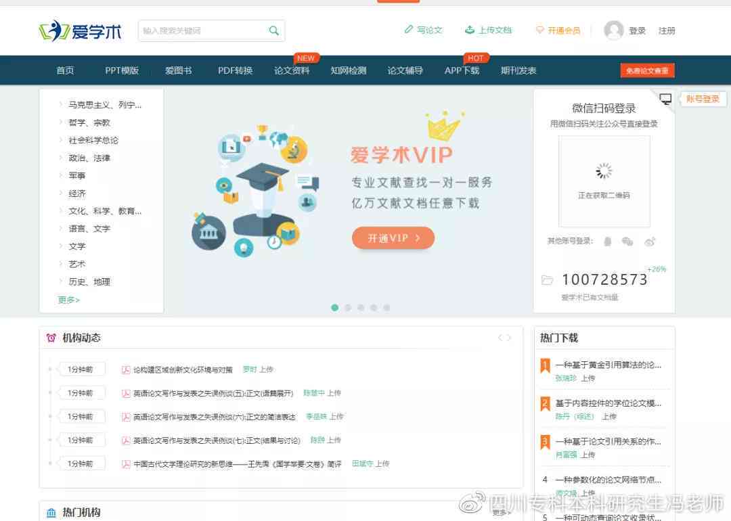Click the 登录 link
The height and width of the screenshot is (521, 731).
tap(637, 30)
